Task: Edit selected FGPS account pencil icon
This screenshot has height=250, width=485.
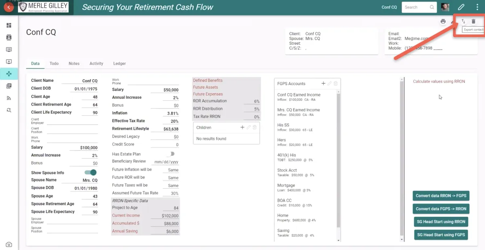Action: pos(329,83)
